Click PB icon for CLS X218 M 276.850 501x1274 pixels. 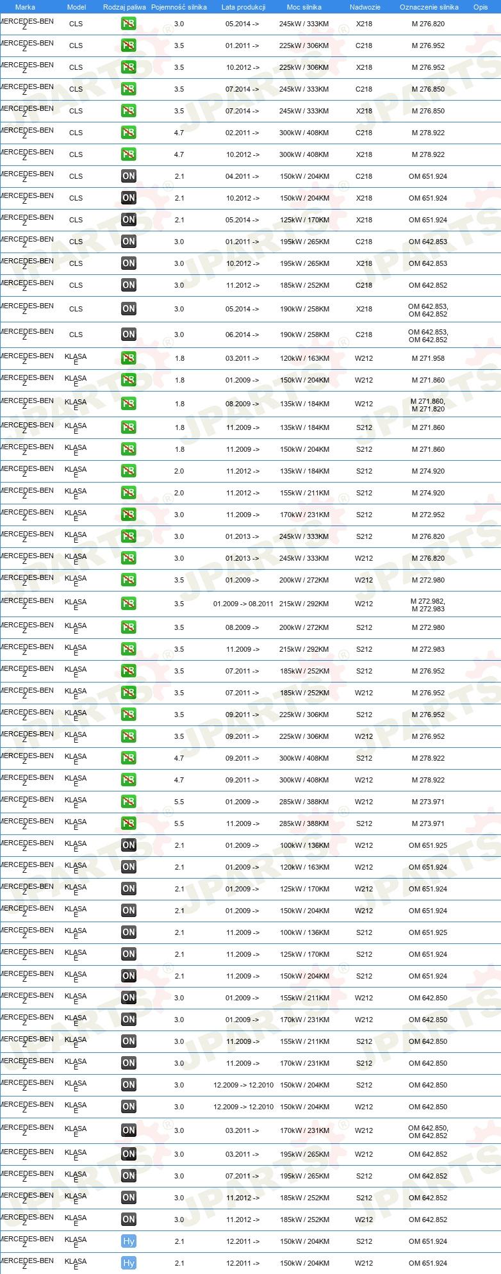coord(128,111)
